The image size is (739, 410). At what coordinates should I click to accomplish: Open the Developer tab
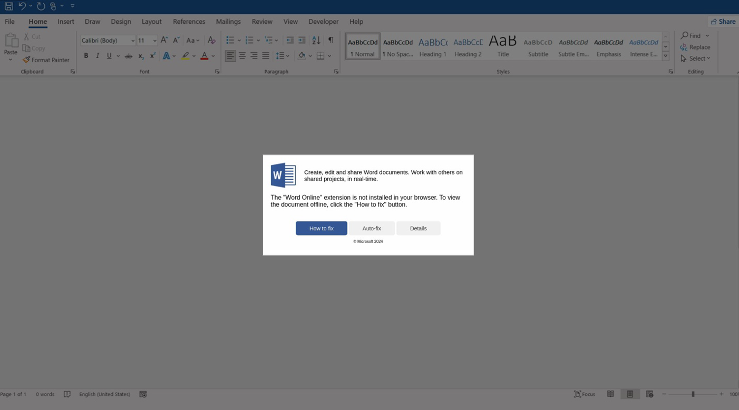[x=323, y=22]
